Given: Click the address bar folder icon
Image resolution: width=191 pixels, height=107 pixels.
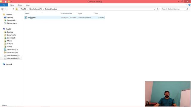Looking at the screenshot, I should click(x=17, y=9).
